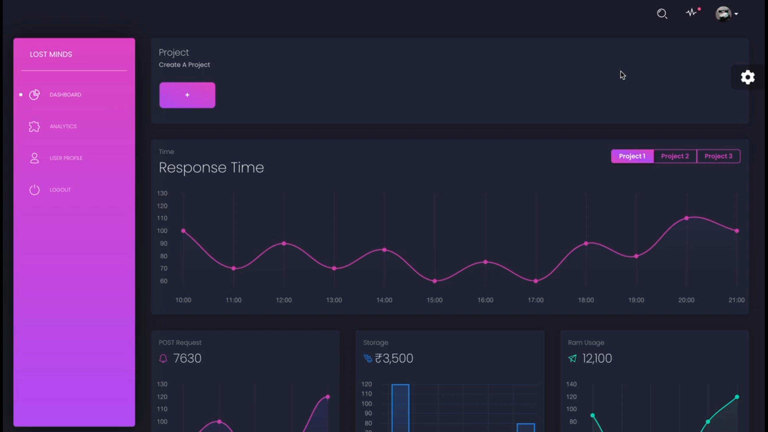
Task: Select the active dot beside Dashboard
Action: coord(20,94)
